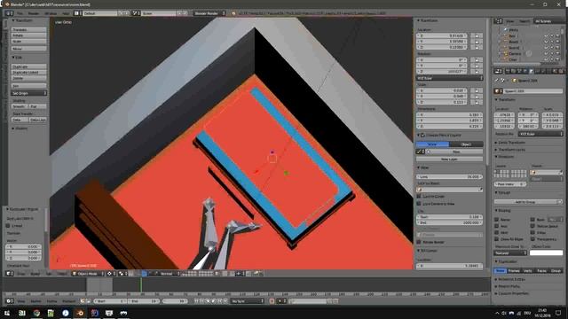Jump to the last frame in timeline
The width and height of the screenshot is (568, 319).
(225, 301)
